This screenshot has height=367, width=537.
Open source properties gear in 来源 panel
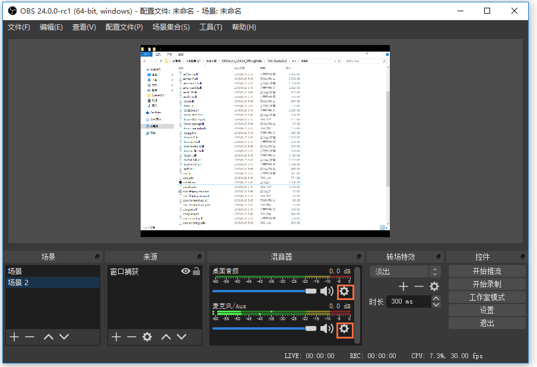click(147, 337)
